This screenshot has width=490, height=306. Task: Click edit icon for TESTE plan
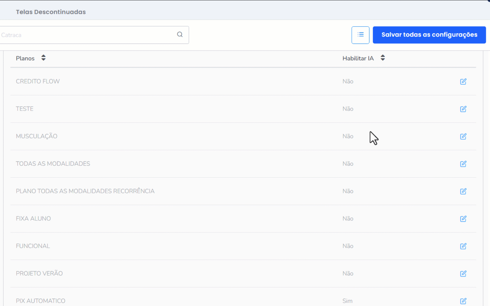point(463,109)
